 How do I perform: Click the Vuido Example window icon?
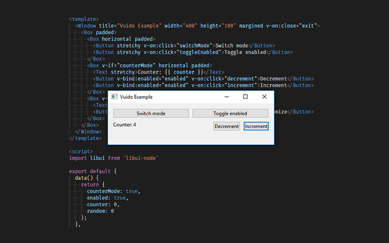tap(115, 97)
